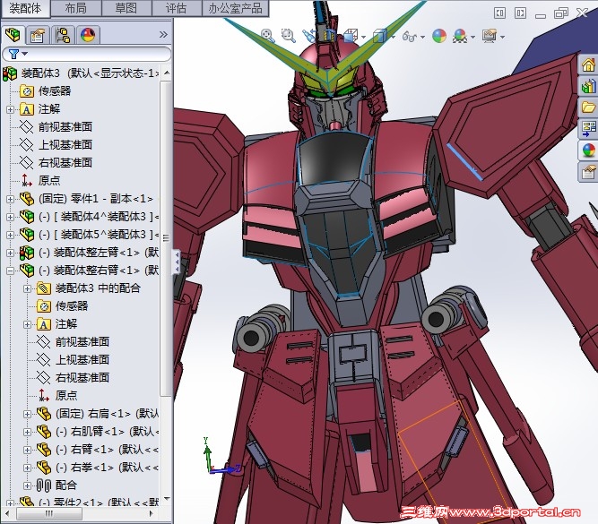Click the Edit Appearance color ball
The height and width of the screenshot is (524, 598).
point(439,36)
